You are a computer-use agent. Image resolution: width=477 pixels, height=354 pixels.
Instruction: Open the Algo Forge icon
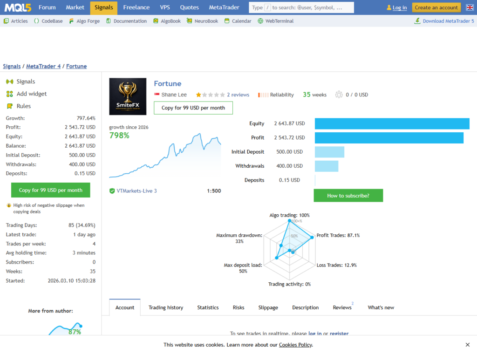(x=71, y=21)
